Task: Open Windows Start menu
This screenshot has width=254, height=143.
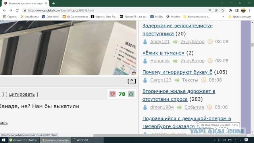Action: click(x=4, y=140)
